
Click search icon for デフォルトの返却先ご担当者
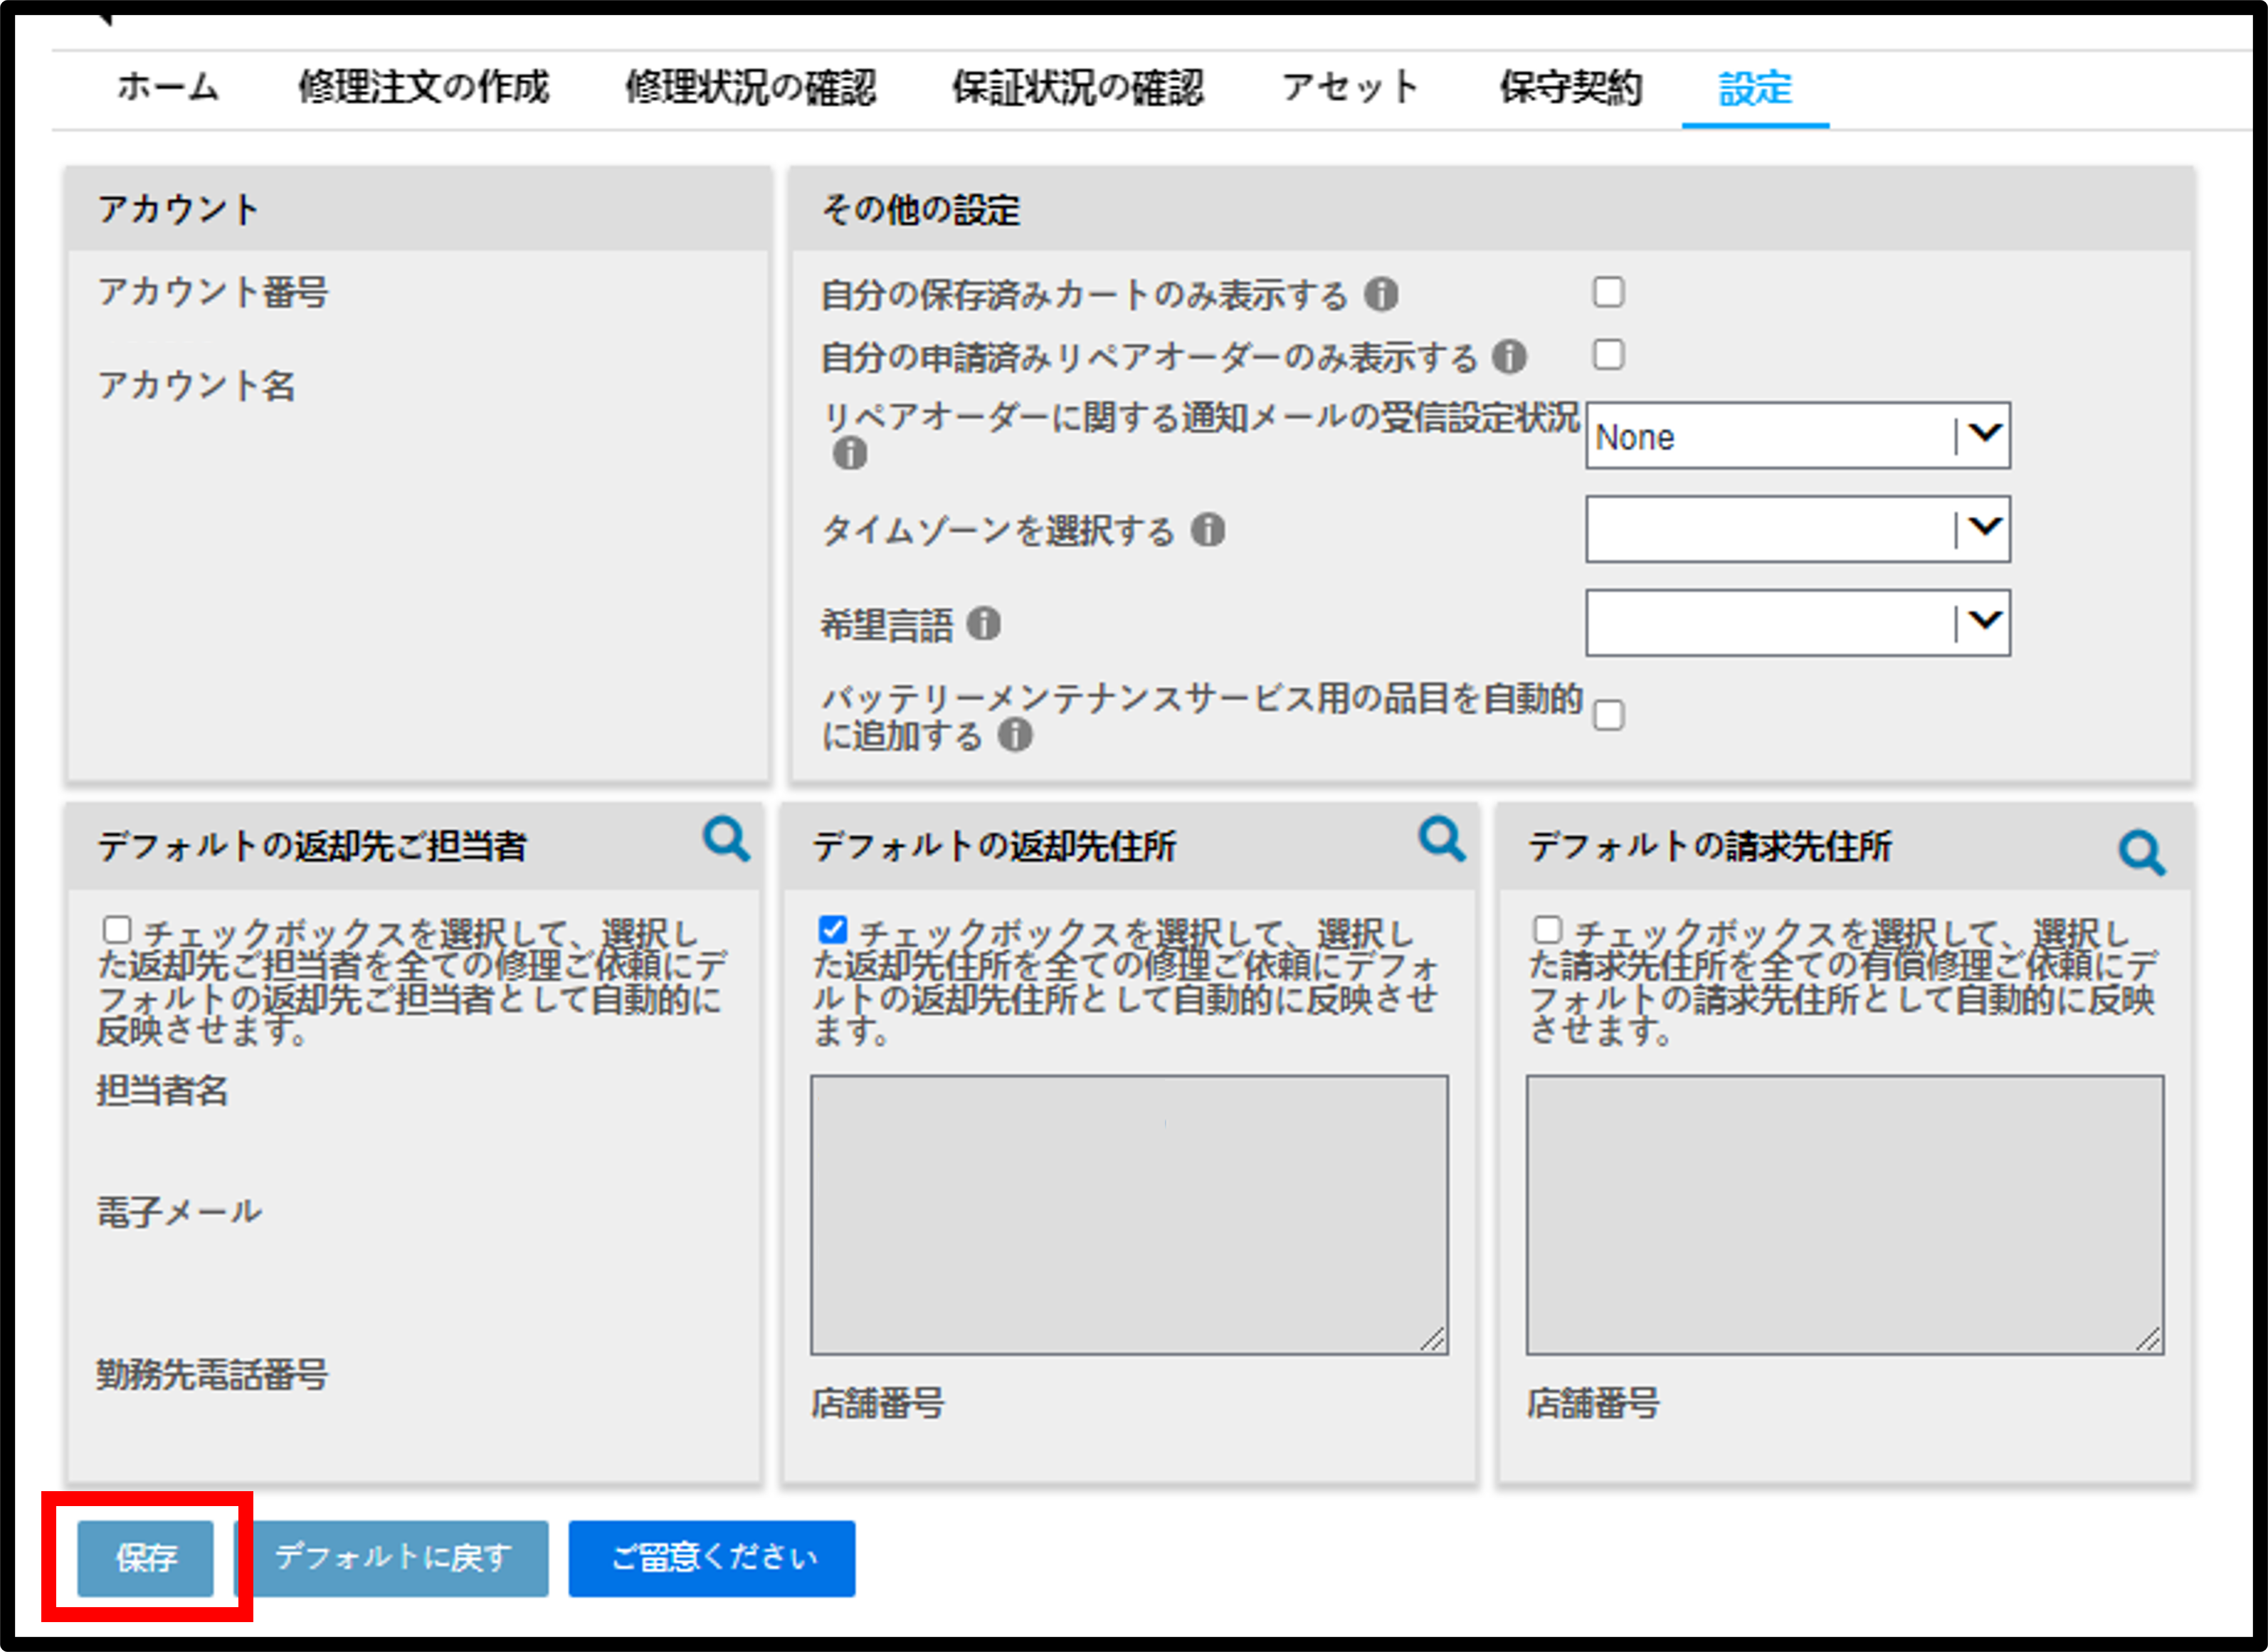click(x=726, y=839)
